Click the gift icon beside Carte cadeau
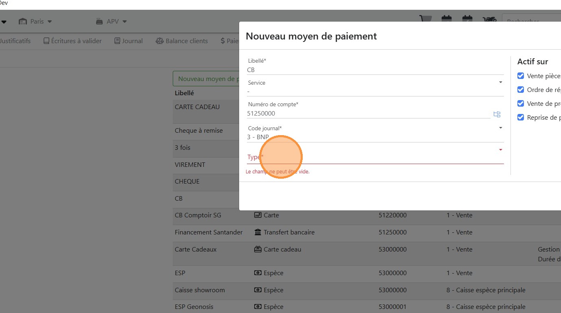Viewport: 561px width, 313px height. [257, 250]
